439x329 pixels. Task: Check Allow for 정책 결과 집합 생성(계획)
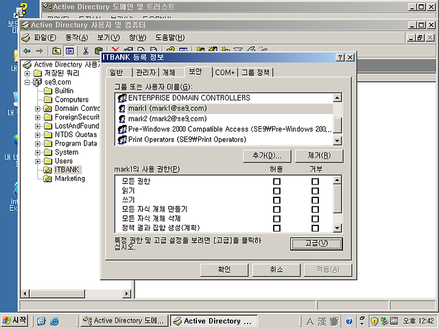[277, 228]
